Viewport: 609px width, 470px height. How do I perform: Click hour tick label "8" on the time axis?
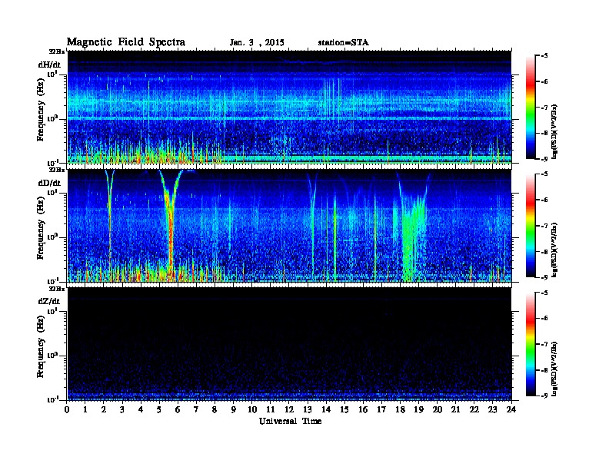[x=215, y=409]
